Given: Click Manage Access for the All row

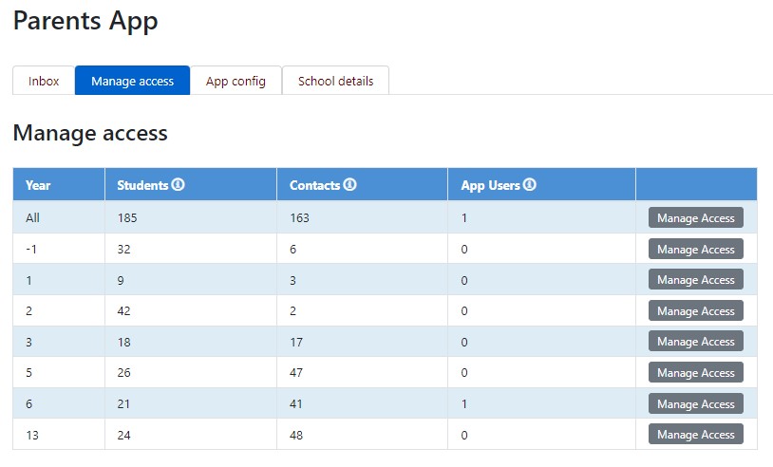Looking at the screenshot, I should (695, 217).
